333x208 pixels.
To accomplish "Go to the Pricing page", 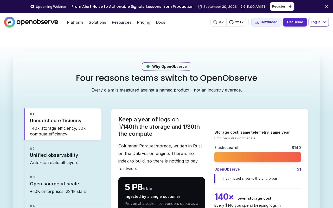I will (144, 22).
